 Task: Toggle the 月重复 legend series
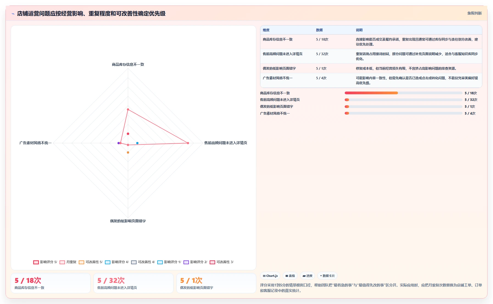(68, 262)
